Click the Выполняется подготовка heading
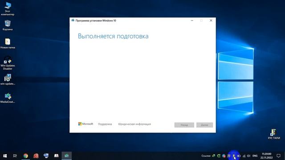Image resolution: width=285 pixels, height=160 pixels. (113, 36)
